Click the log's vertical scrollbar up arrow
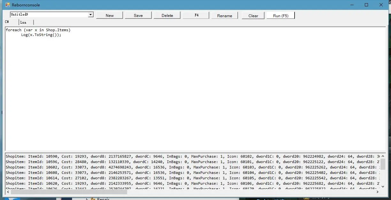 (x=383, y=156)
